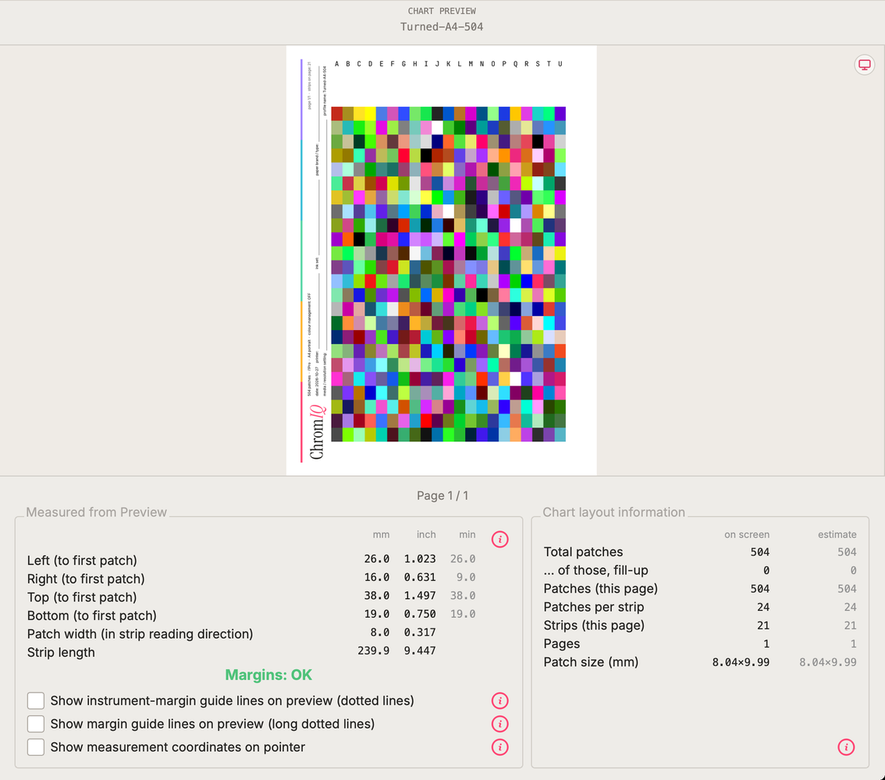The height and width of the screenshot is (780, 885).
Task: Click the Patches per strip label
Action: click(x=594, y=607)
